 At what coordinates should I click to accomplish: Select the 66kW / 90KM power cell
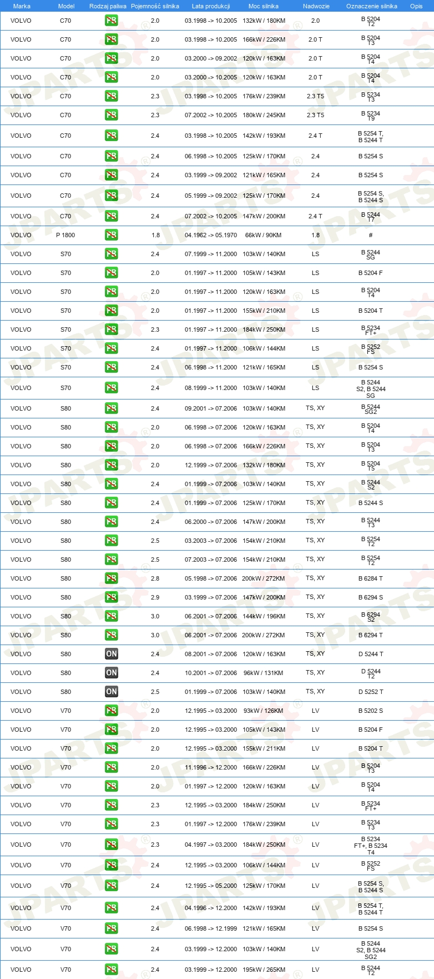pos(264,235)
